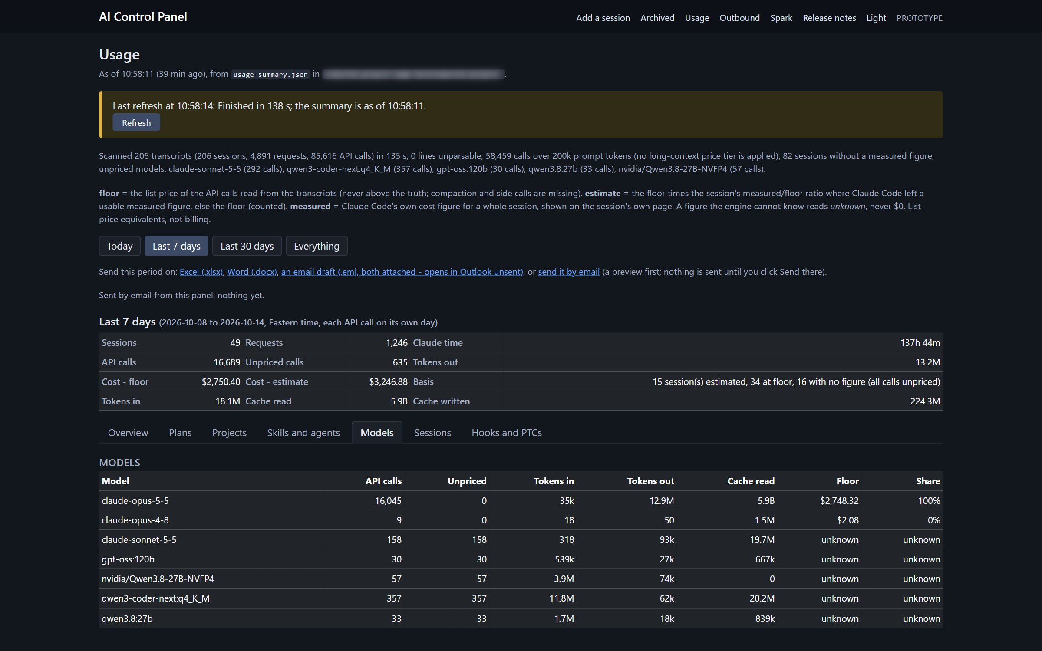
Task: Click the Share column header
Action: (x=928, y=481)
